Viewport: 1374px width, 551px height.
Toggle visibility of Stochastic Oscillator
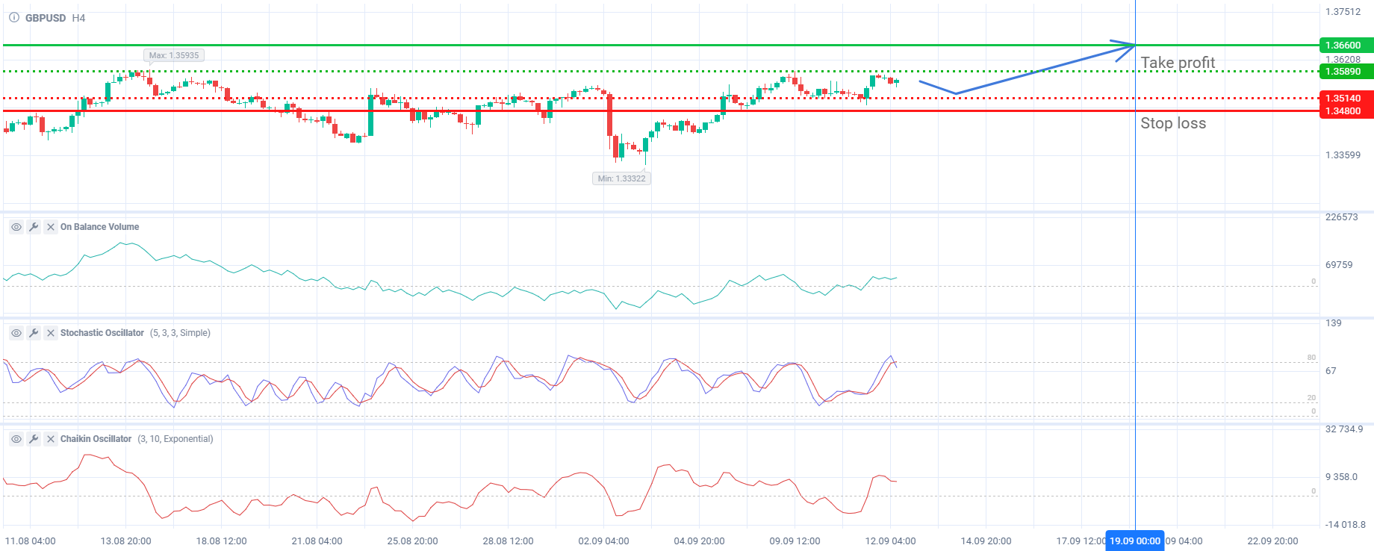pyautogui.click(x=16, y=333)
